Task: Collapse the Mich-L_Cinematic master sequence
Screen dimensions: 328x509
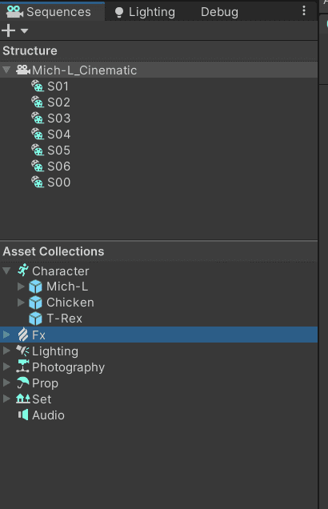Action: (6, 70)
